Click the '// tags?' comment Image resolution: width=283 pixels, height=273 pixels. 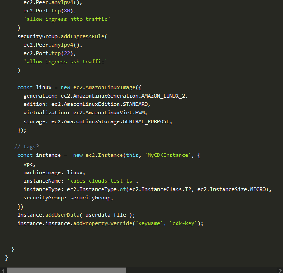[x=27, y=147]
